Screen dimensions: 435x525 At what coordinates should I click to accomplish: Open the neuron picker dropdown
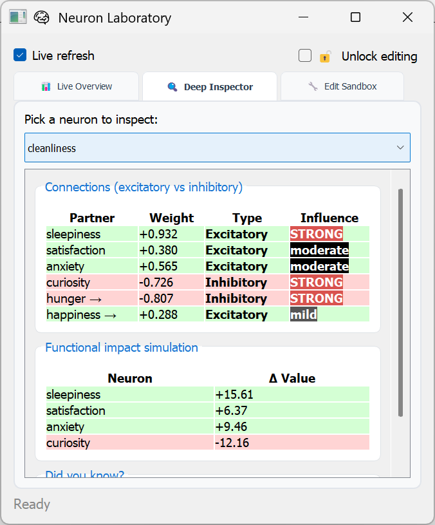tap(217, 148)
